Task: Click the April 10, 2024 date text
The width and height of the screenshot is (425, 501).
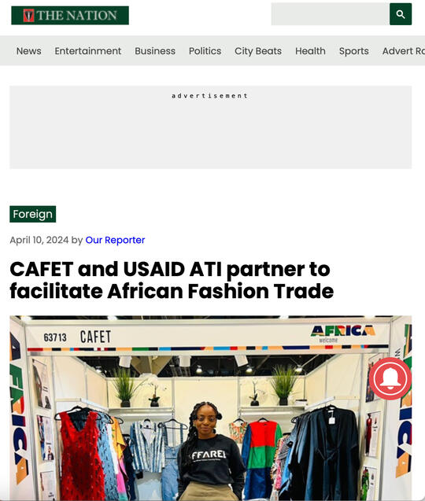Action: coord(39,240)
